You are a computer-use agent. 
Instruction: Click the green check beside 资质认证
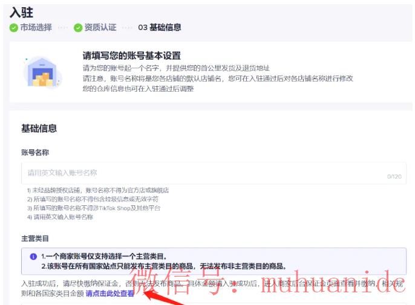point(78,28)
